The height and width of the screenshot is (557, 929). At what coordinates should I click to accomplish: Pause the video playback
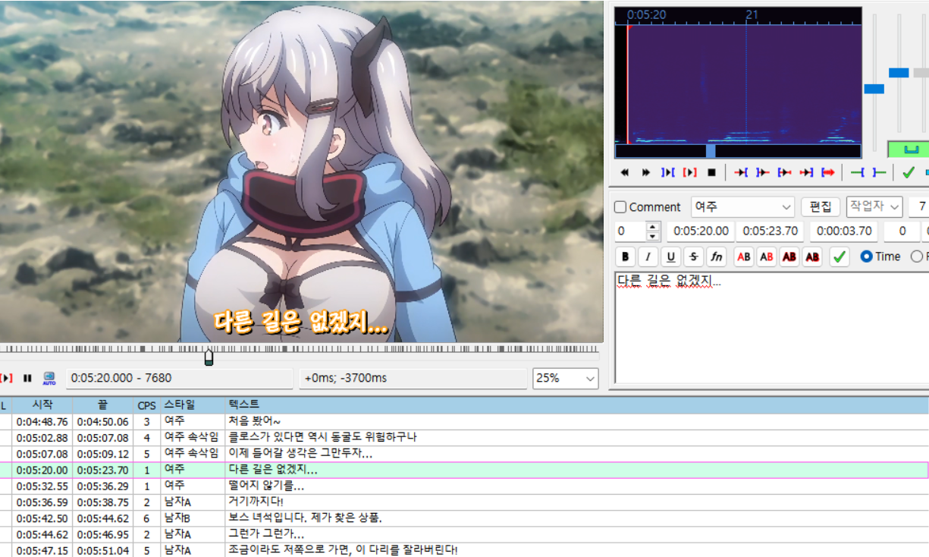[27, 378]
